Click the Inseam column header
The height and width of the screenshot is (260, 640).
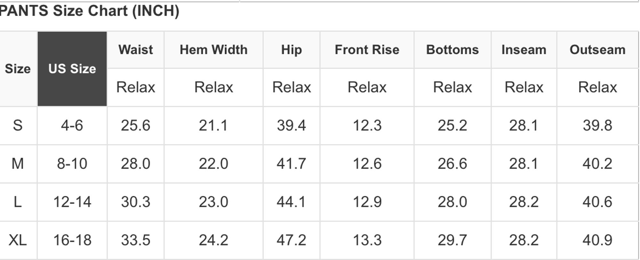tap(524, 50)
